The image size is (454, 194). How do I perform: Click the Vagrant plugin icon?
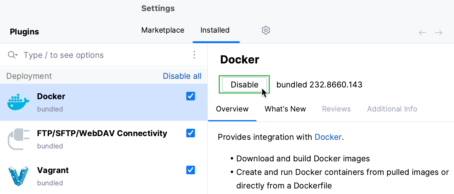pyautogui.click(x=18, y=176)
